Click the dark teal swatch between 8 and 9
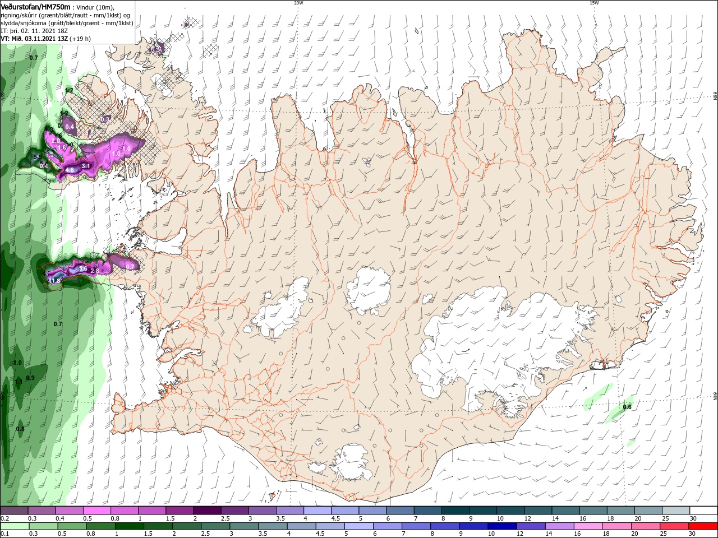The height and width of the screenshot is (538, 718). tap(455, 511)
